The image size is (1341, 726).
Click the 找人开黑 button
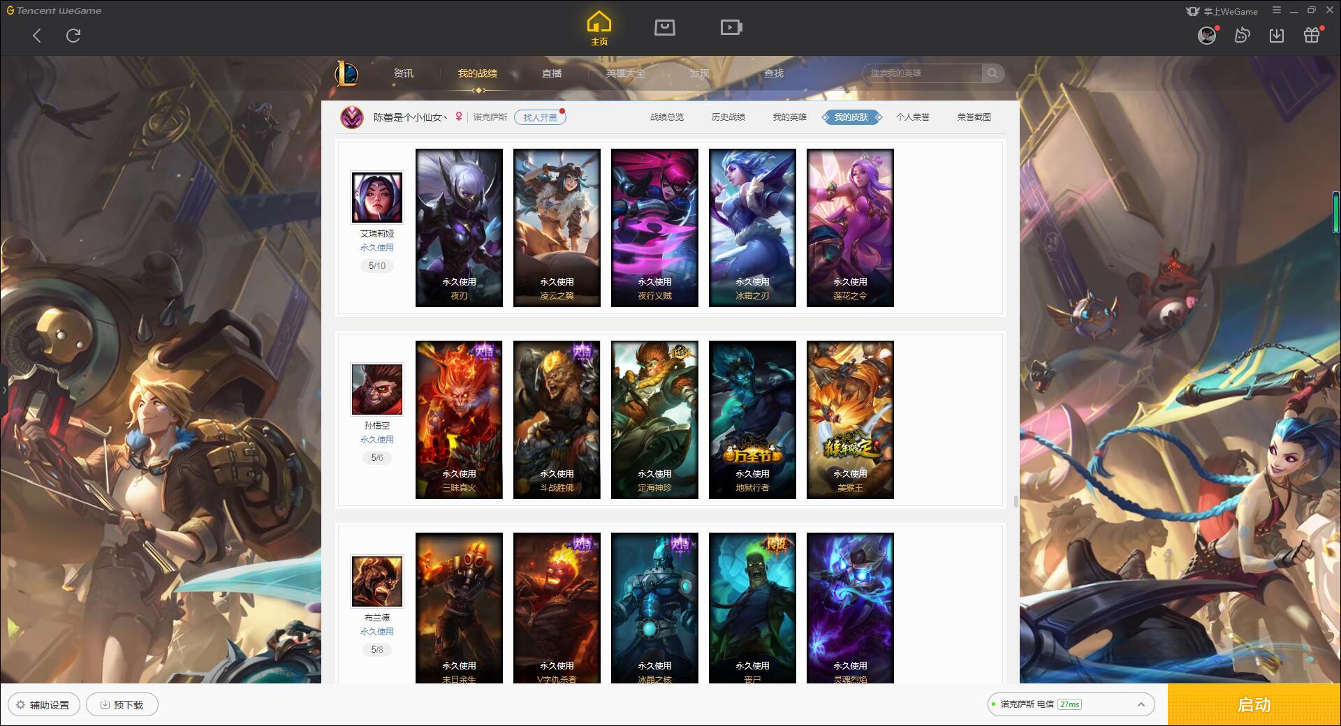point(540,117)
